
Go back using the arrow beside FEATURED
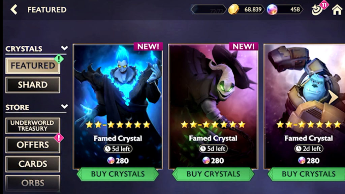coord(13,10)
